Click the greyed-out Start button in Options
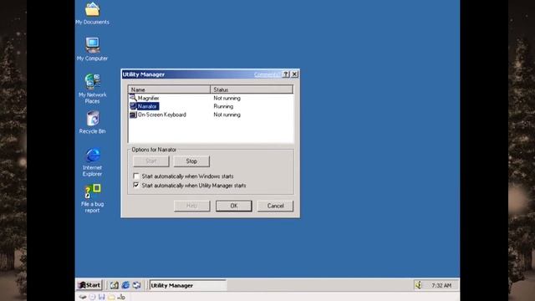 (x=151, y=161)
